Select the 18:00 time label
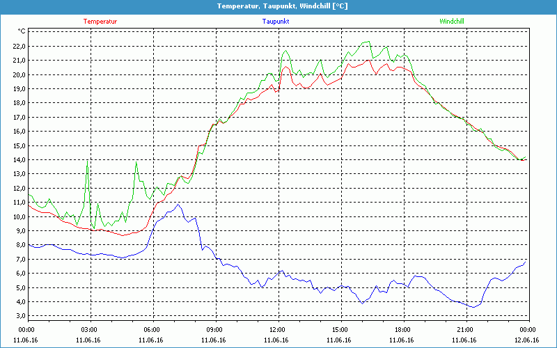 tap(402, 329)
